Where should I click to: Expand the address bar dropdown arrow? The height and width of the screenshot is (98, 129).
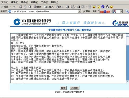(x=80, y=11)
